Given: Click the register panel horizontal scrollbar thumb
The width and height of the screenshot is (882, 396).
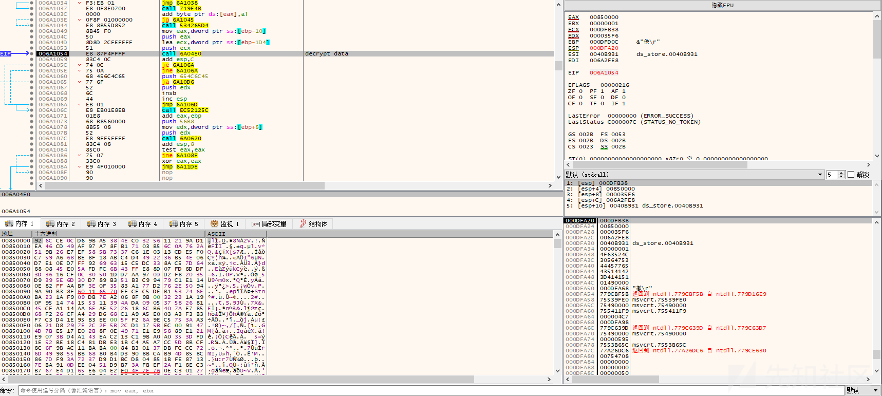Looking at the screenshot, I should (x=659, y=165).
